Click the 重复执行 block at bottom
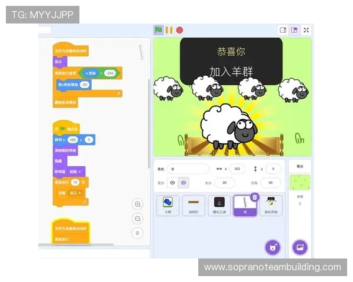This screenshot has width=353, height=282. click(x=71, y=239)
